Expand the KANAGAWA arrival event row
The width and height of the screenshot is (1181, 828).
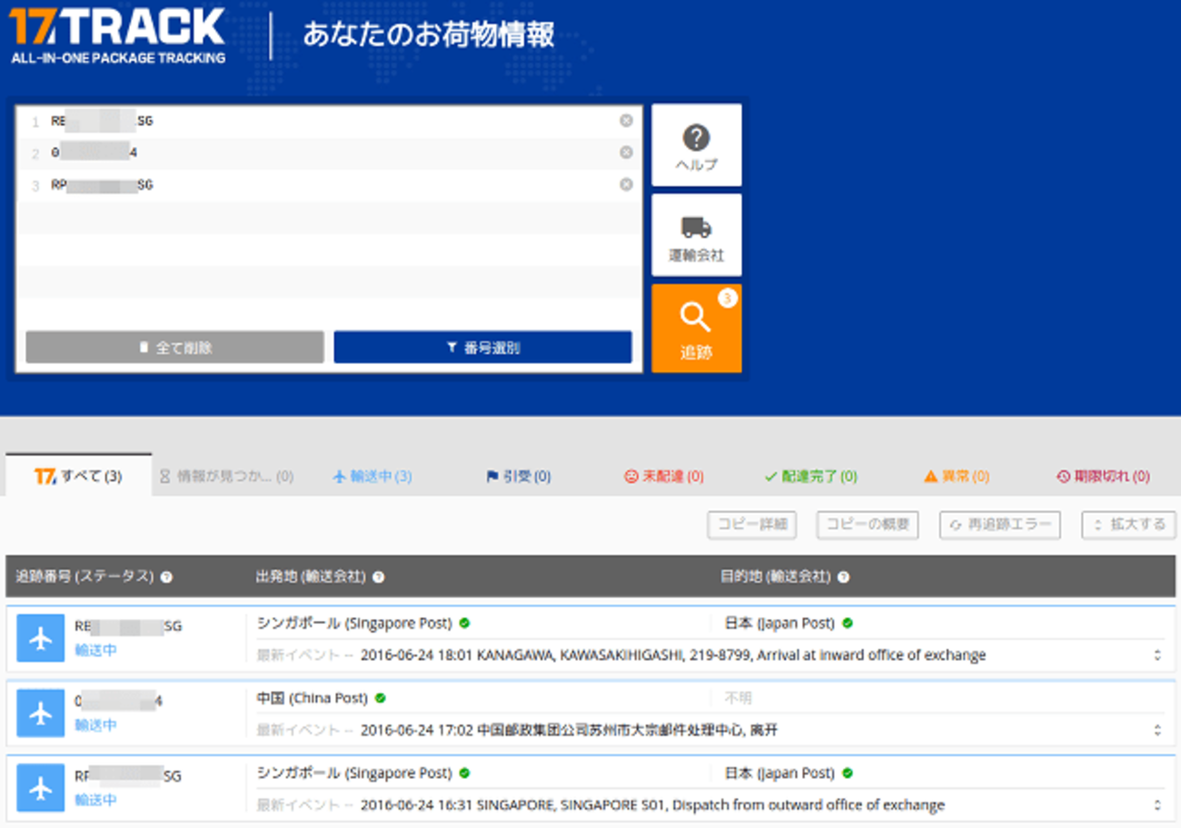click(1157, 655)
